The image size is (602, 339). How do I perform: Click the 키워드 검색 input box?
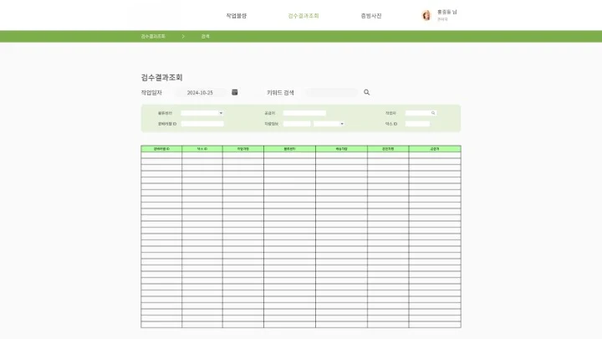point(332,93)
